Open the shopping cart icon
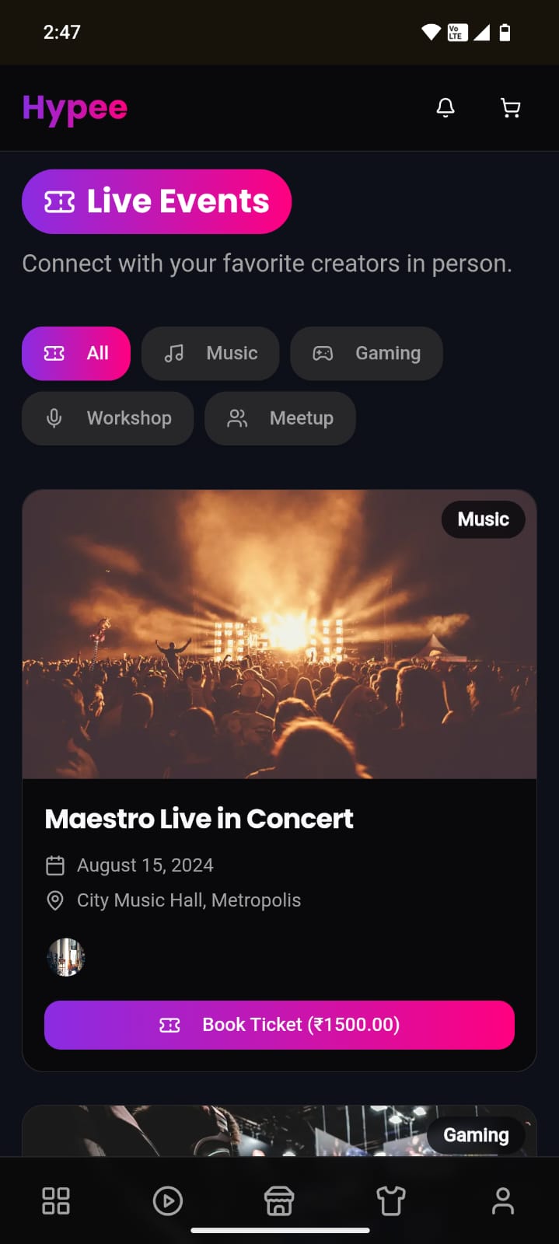Viewport: 559px width, 1244px height. point(510,107)
